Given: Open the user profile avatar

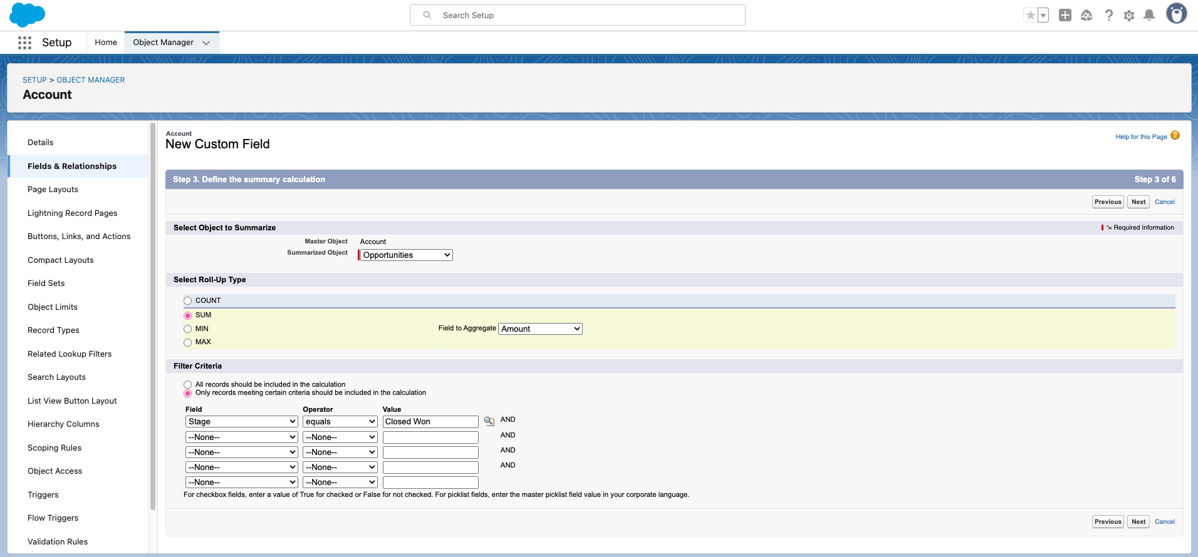Looking at the screenshot, I should coord(1176,14).
